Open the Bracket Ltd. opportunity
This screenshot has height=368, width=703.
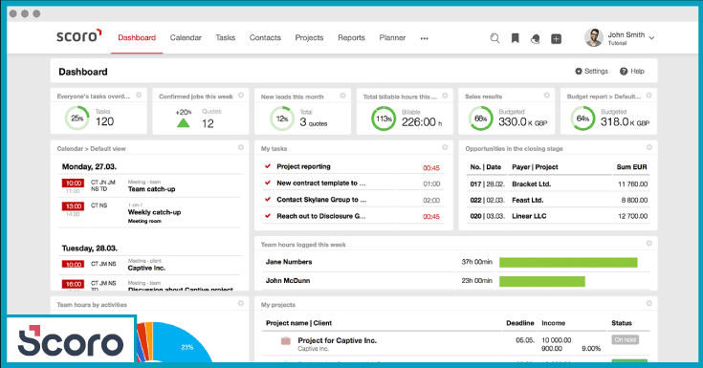click(531, 184)
